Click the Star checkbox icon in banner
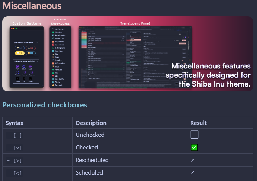This screenshot has width=257, height=181. click(x=53, y=54)
